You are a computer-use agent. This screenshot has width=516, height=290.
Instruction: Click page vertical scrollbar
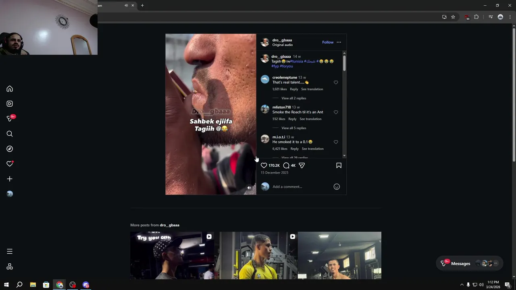[x=514, y=95]
